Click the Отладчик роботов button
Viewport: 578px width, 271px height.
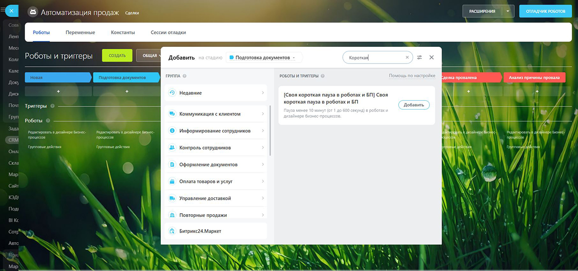(x=545, y=11)
